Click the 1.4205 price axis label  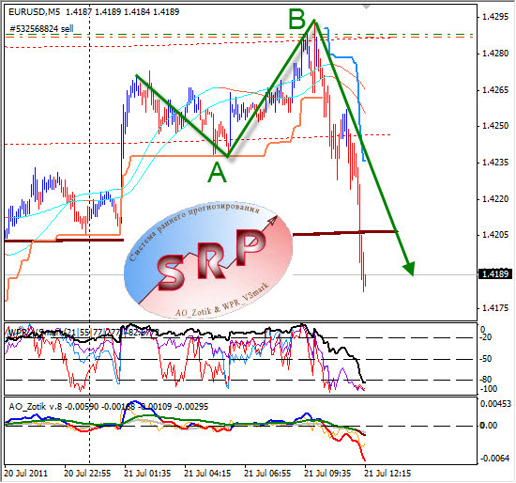[495, 235]
